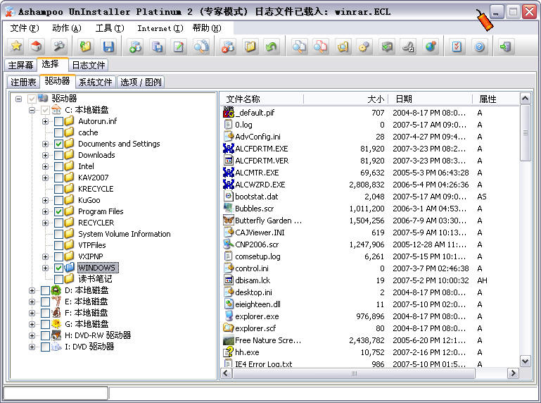
Task: Check the RECYCLER folder checkbox
Action: pyautogui.click(x=58, y=223)
